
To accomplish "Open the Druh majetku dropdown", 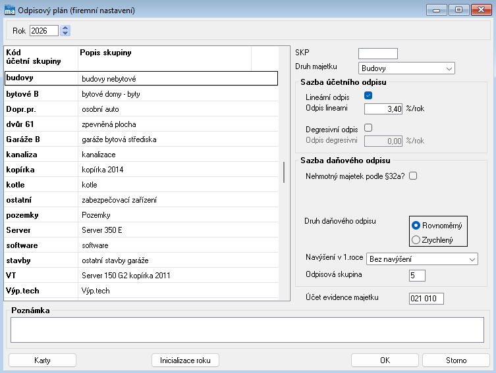I will point(406,68).
